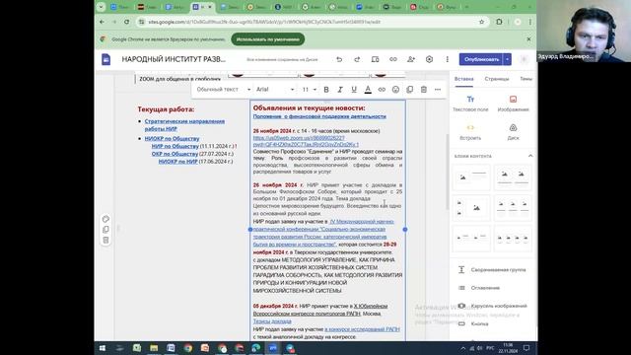The image size is (631, 355).
Task: Open the font size 11 dropdown
Action: coord(309,90)
